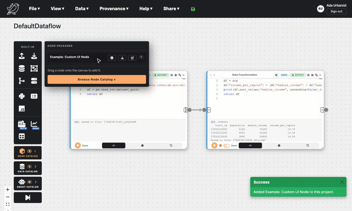Screen dimensions: 352x211
Task: Open settings gear on Data Transformation node
Action: (x=276, y=75)
